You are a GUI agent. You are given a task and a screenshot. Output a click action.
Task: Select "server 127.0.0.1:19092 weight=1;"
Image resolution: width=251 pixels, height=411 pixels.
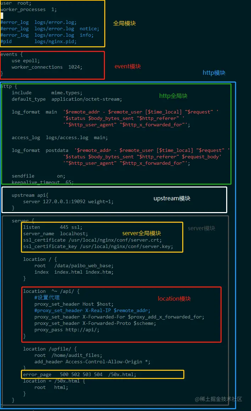click(x=68, y=201)
